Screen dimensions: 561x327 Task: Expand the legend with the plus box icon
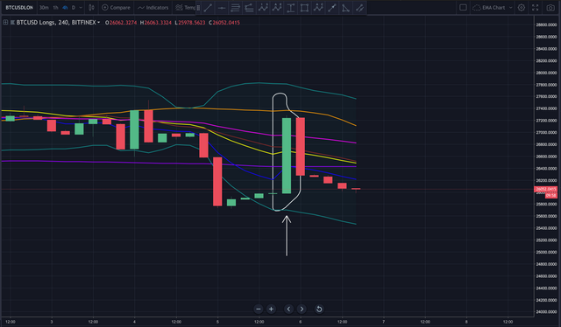(5, 22)
